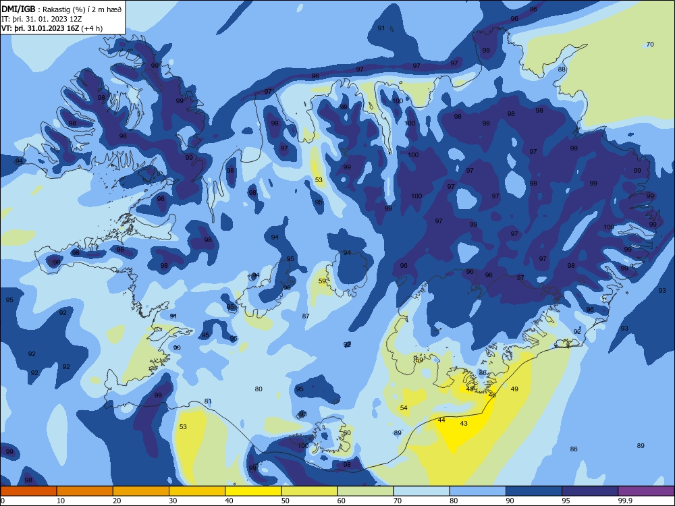
Task: Click the map value '60' on the southern glacier
Action: [347, 433]
